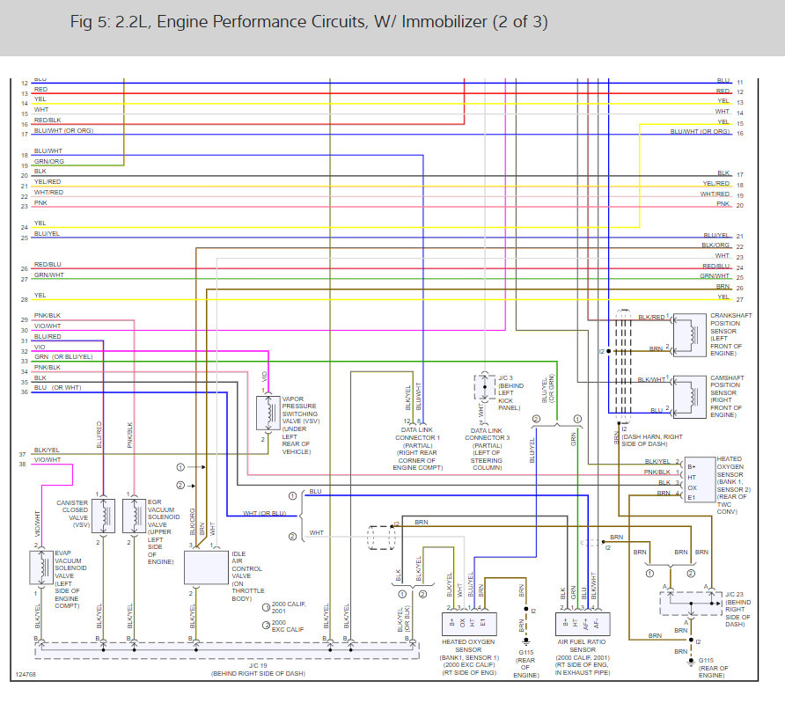Select the DASH HARN, RIGHT SIDE OF DASH note

[652, 440]
